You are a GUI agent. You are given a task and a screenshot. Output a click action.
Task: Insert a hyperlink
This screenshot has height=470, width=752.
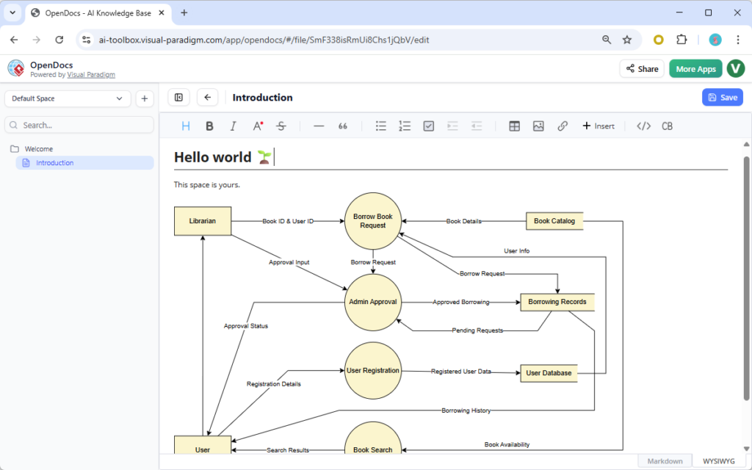(563, 126)
